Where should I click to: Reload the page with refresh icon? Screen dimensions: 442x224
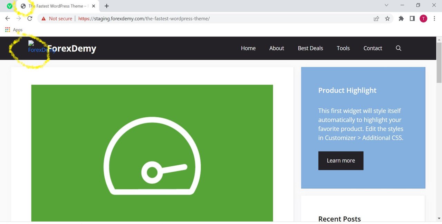30,19
